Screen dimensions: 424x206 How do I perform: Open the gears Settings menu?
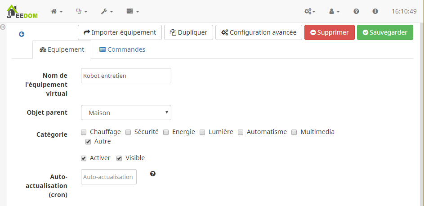(x=310, y=11)
